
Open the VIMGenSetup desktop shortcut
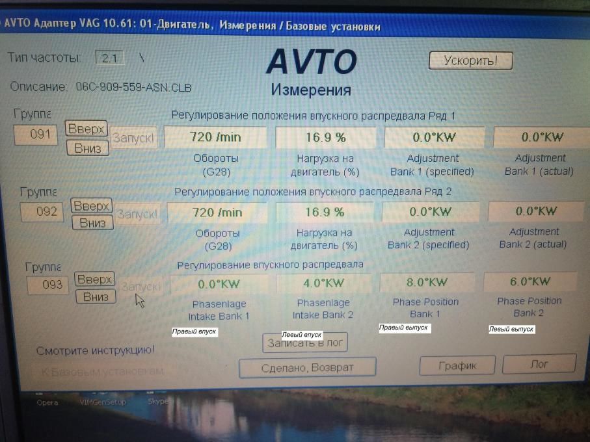103,402
